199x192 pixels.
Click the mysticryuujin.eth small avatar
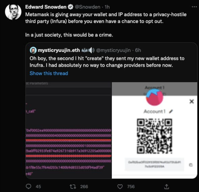coord(33,50)
